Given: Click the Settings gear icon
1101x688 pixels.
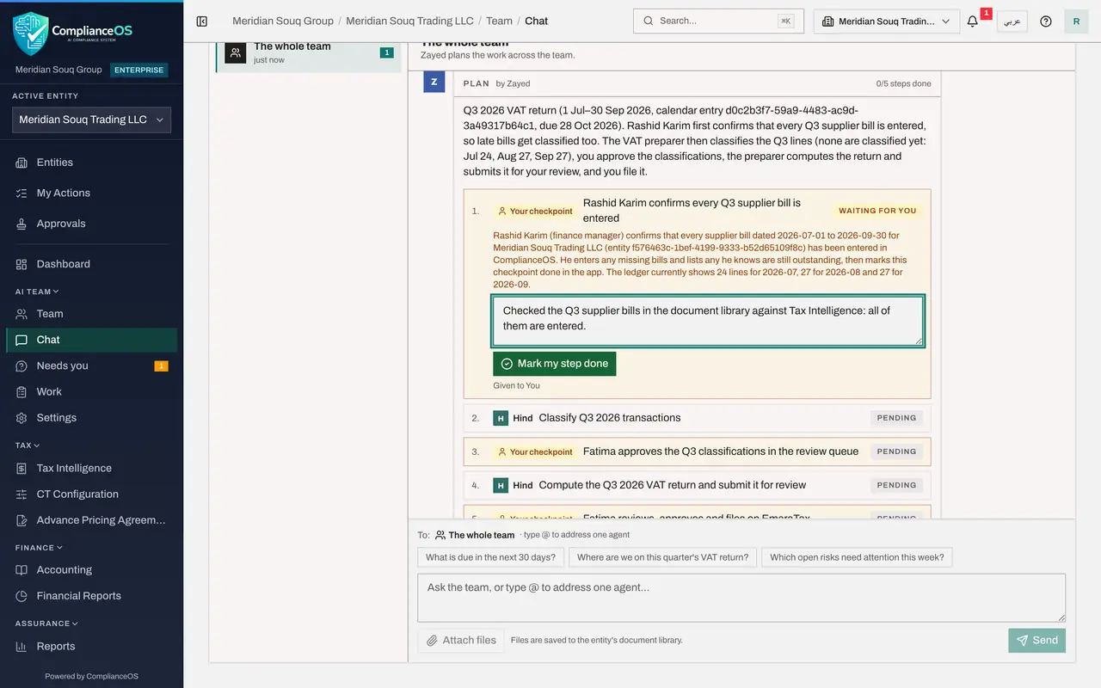Looking at the screenshot, I should (22, 418).
